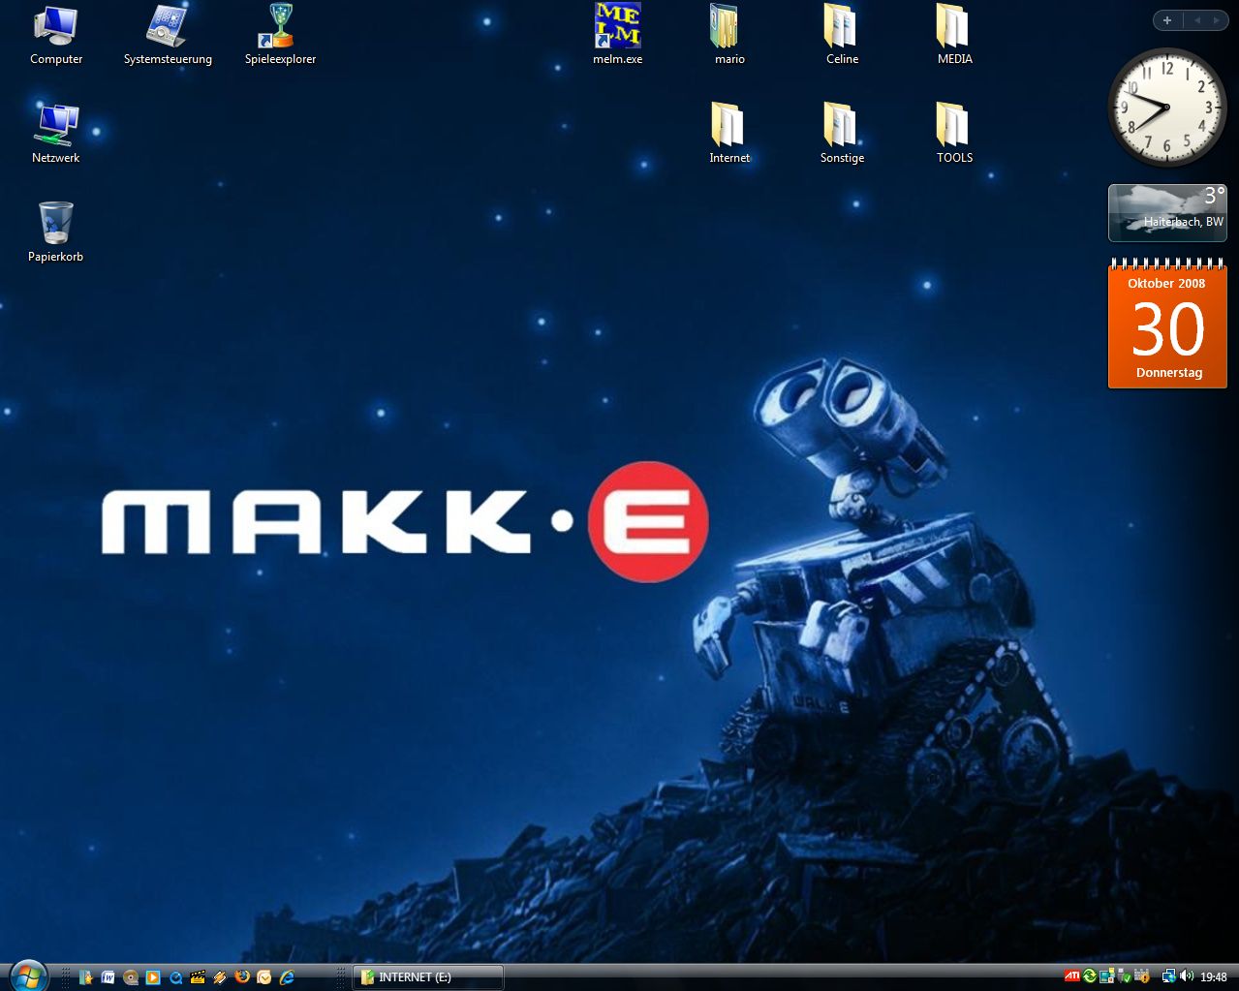Click the volume speaker tray icon
1239x991 pixels.
click(1187, 976)
